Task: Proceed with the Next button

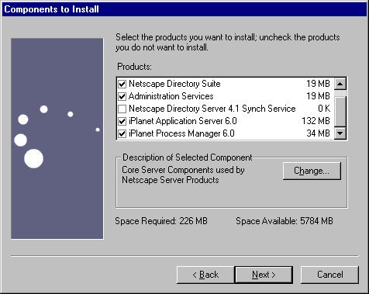Action: pos(264,275)
